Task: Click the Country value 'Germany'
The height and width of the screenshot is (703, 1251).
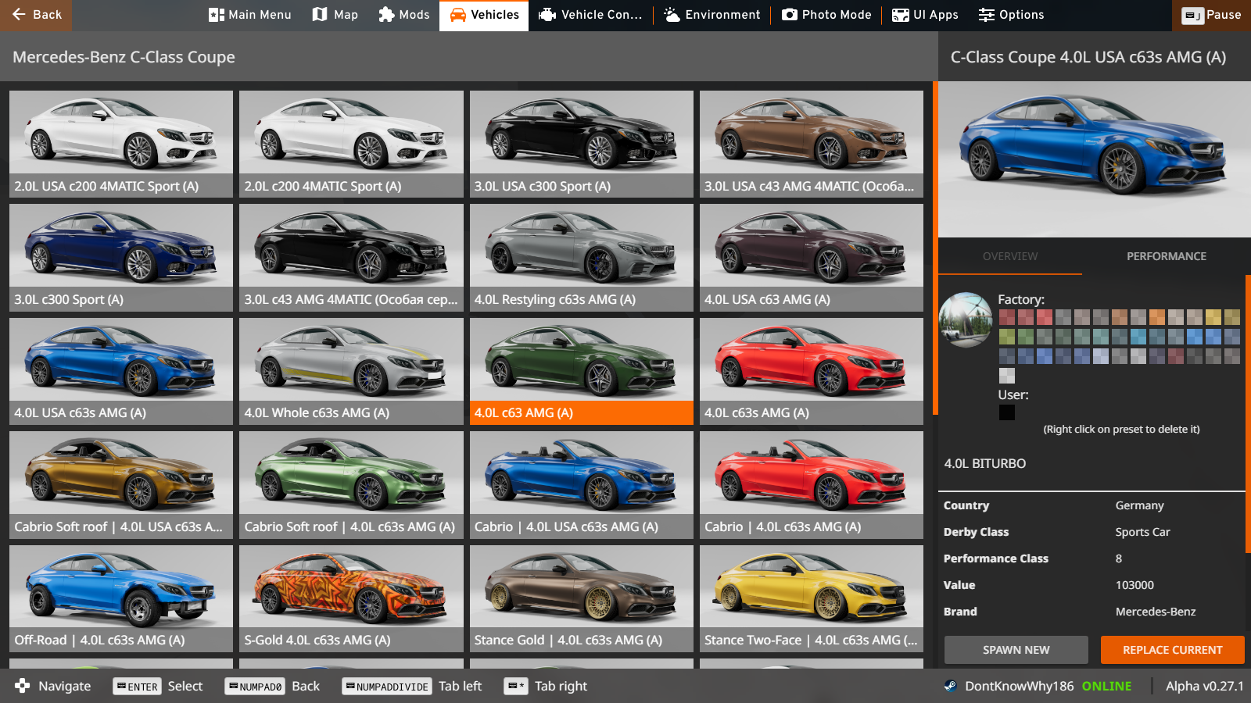Action: pos(1139,505)
